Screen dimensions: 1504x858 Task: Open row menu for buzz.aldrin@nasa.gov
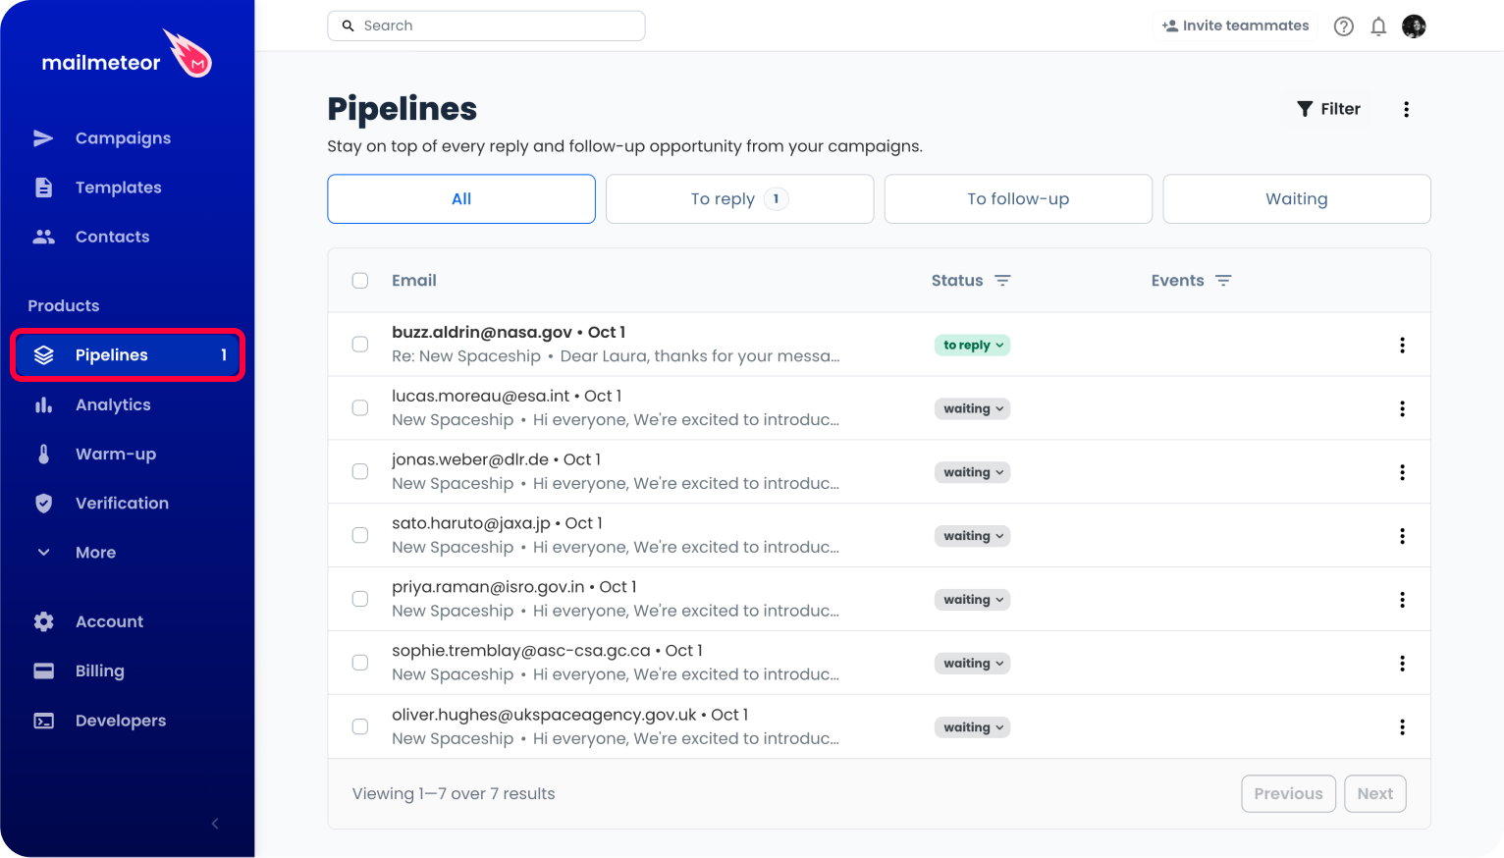point(1402,345)
